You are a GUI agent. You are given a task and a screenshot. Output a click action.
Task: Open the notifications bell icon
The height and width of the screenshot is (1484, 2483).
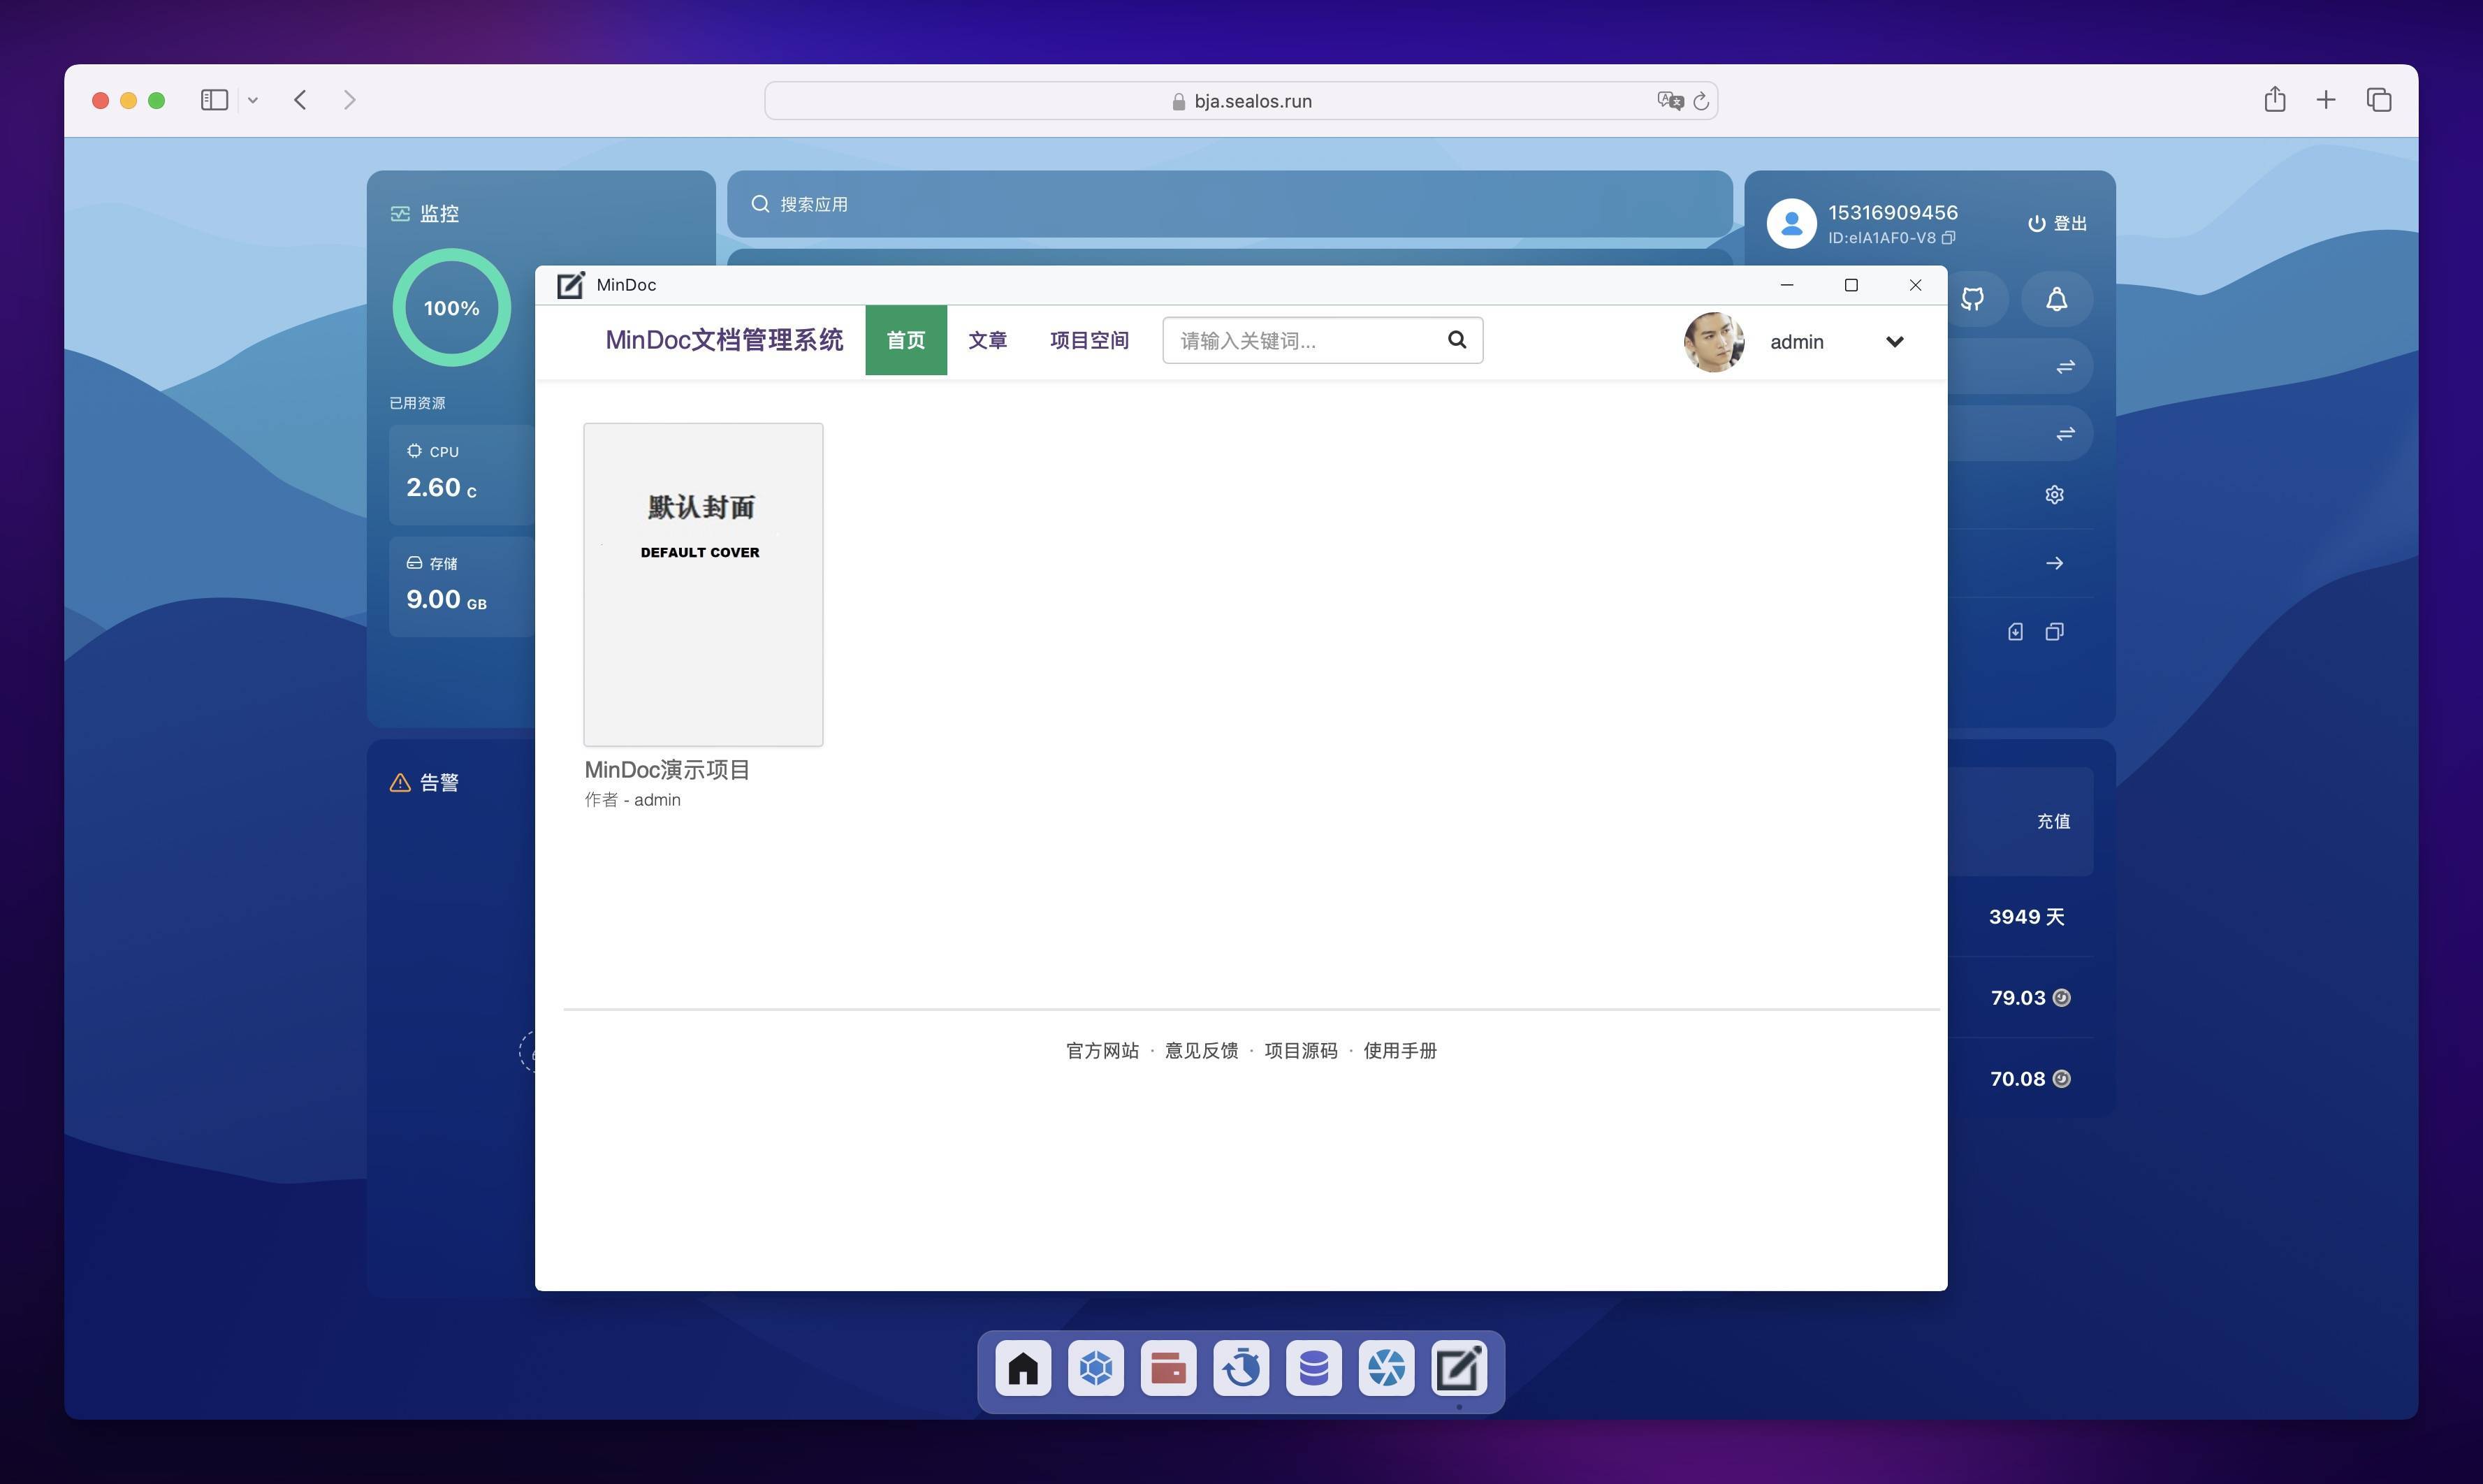coord(2056,299)
